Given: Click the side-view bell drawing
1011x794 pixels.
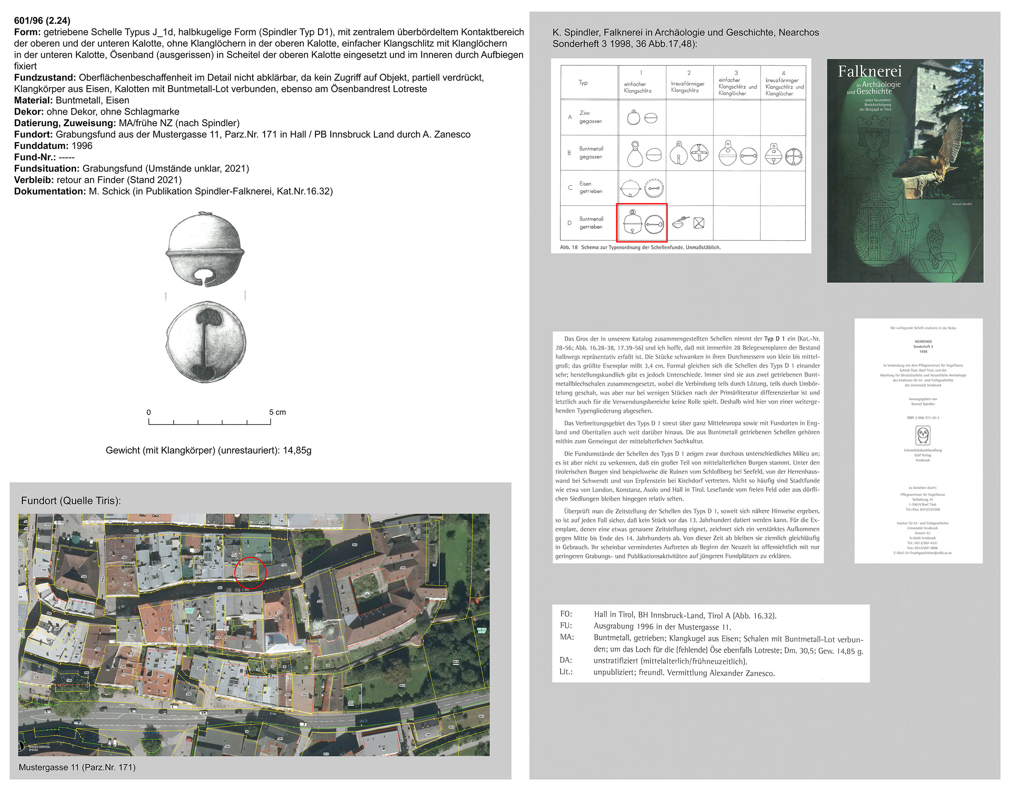Looking at the screenshot, I should pyautogui.click(x=205, y=249).
